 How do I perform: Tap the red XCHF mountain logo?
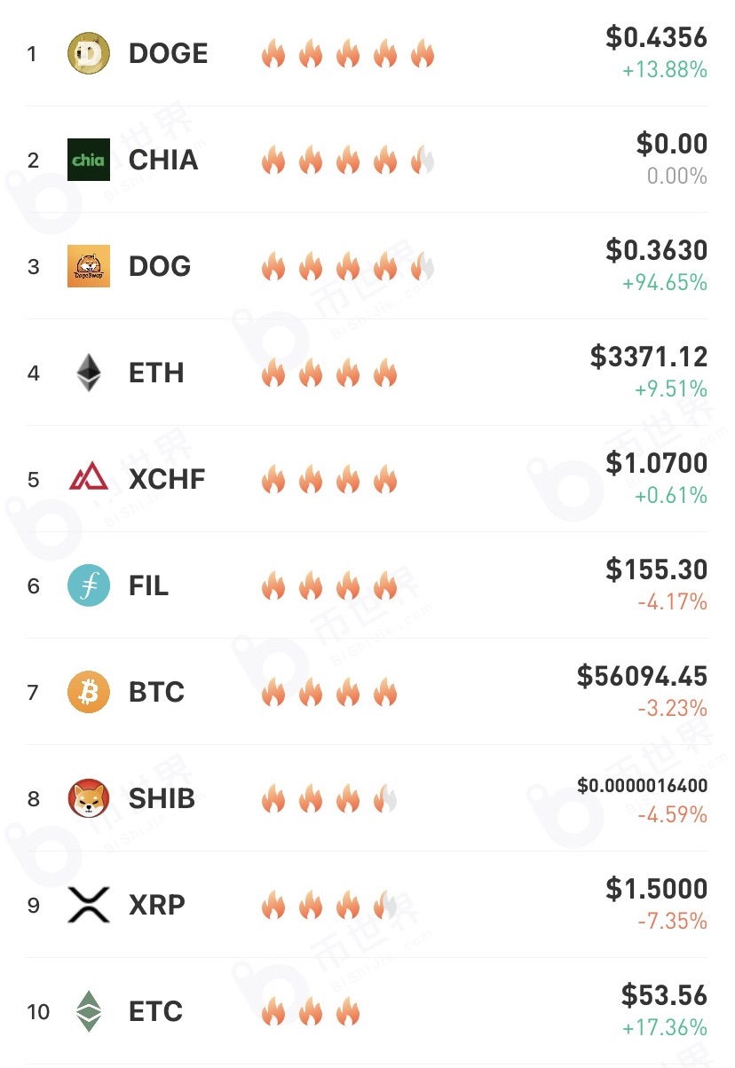89,479
